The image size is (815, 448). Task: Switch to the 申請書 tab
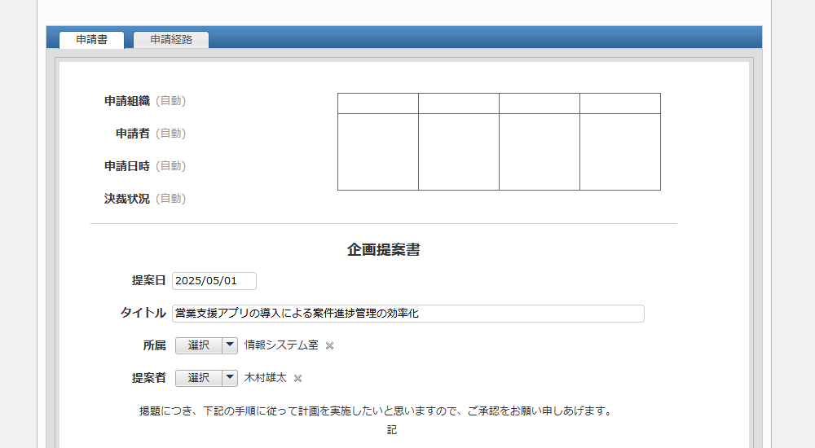(91, 39)
